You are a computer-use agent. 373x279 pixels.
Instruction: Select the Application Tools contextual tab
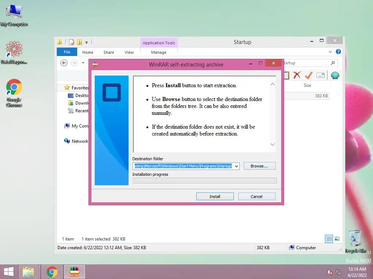click(x=159, y=43)
